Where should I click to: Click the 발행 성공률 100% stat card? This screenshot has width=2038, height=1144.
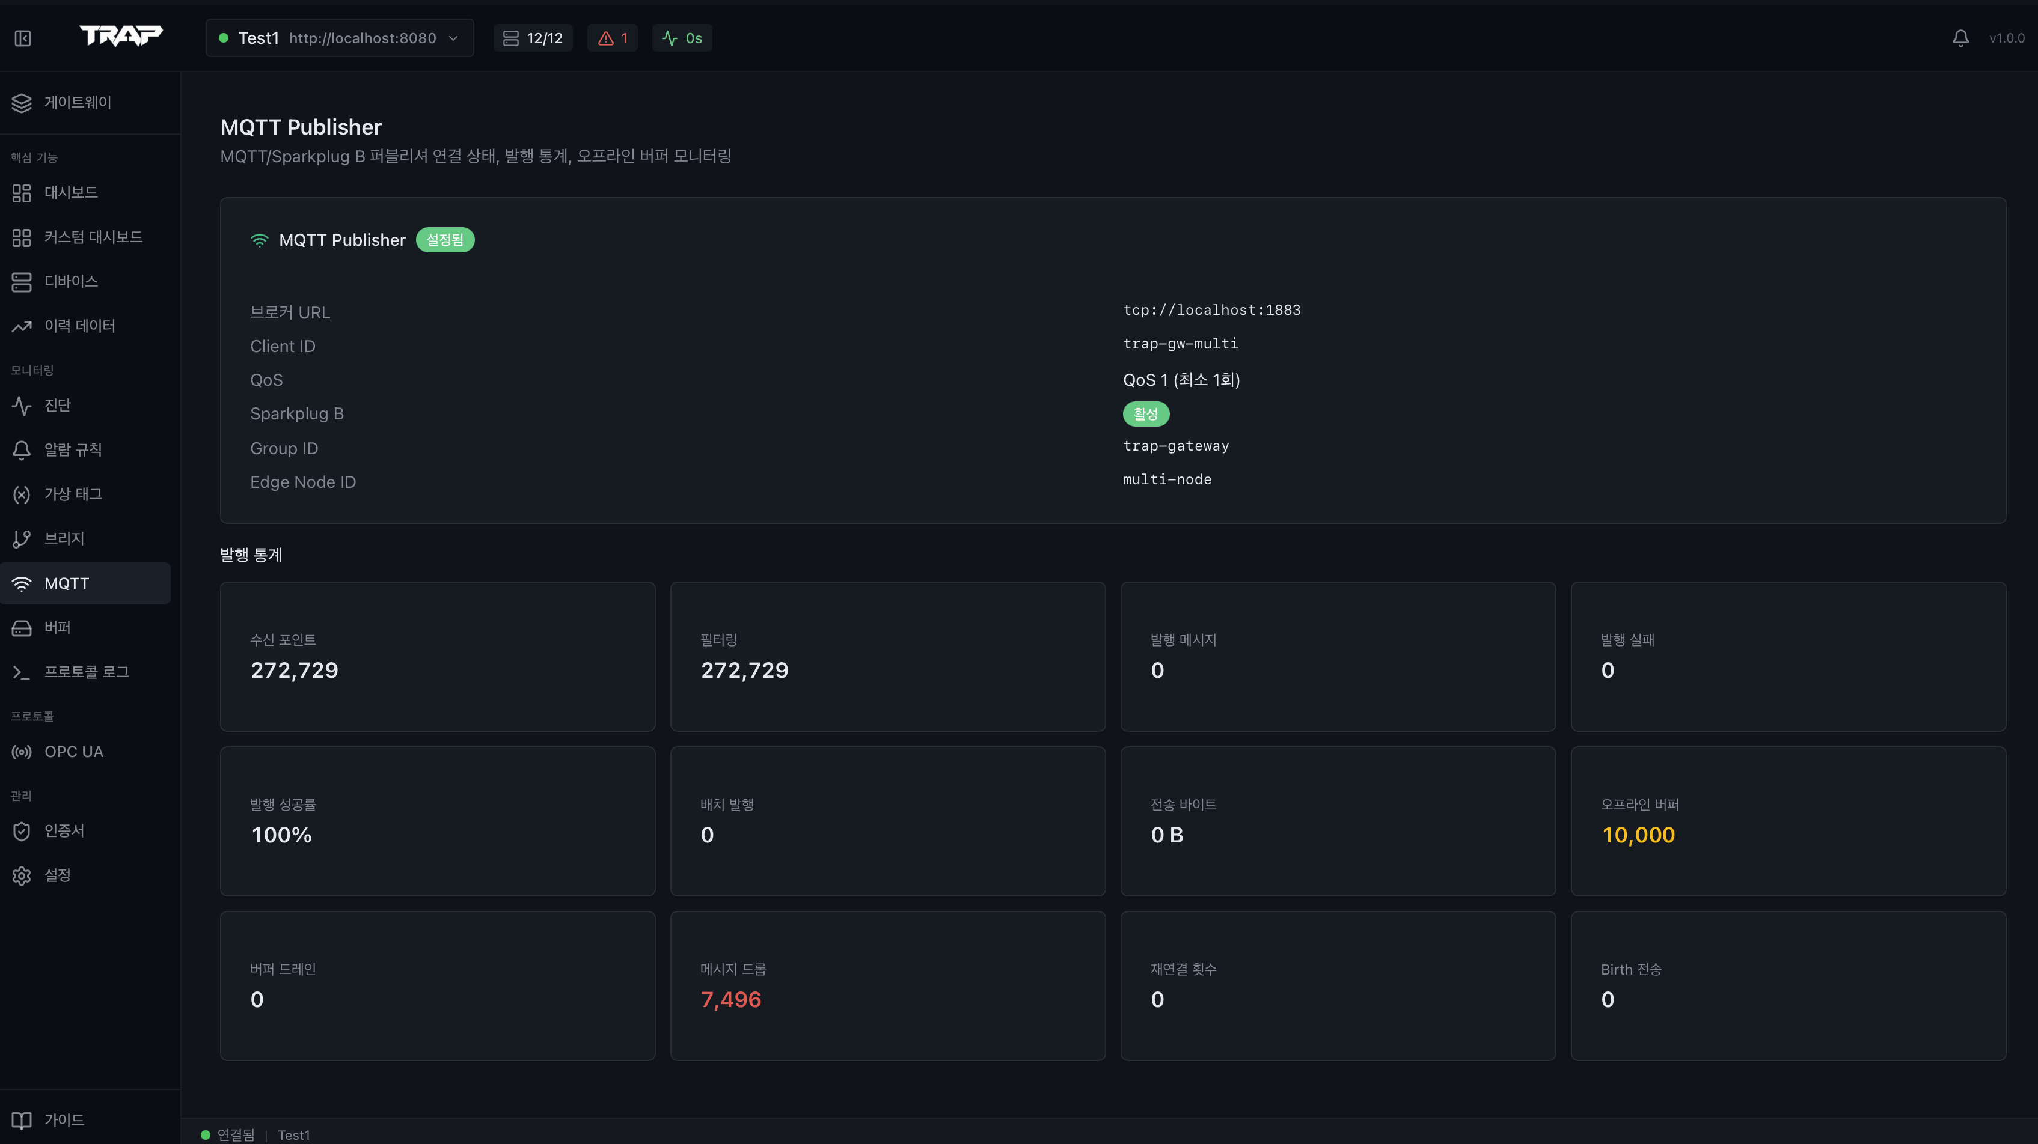coord(438,821)
